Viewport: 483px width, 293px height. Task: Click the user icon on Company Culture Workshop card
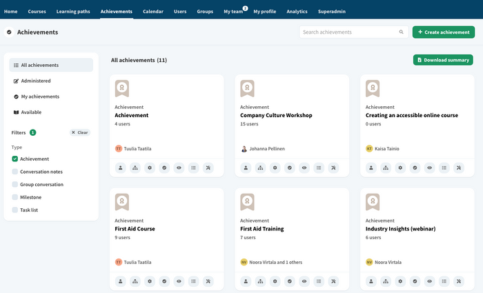click(246, 168)
